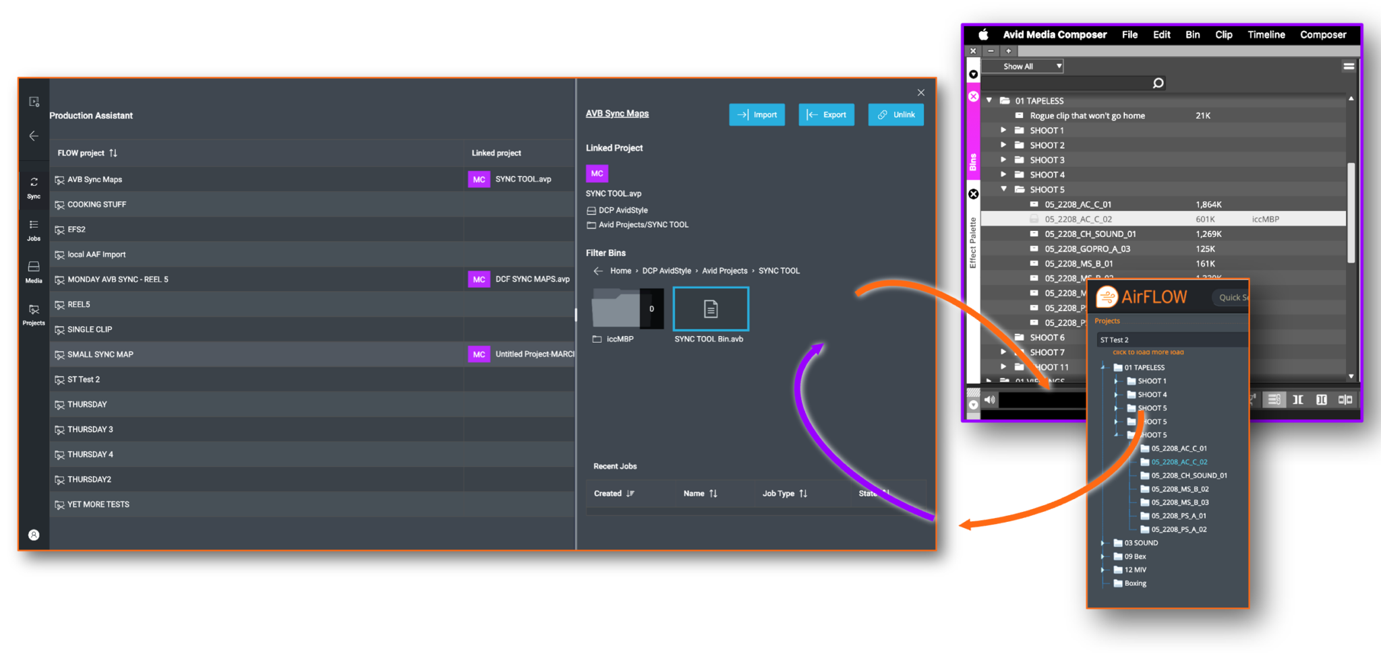Open the Bin menu in Avid menu bar
The width and height of the screenshot is (1381, 656).
[1192, 34]
